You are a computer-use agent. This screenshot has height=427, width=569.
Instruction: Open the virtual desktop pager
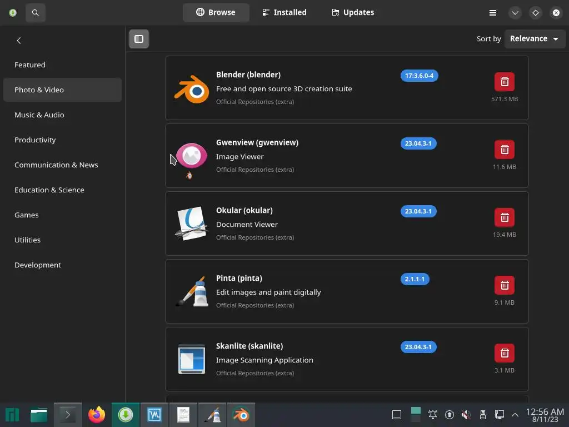pyautogui.click(x=416, y=415)
